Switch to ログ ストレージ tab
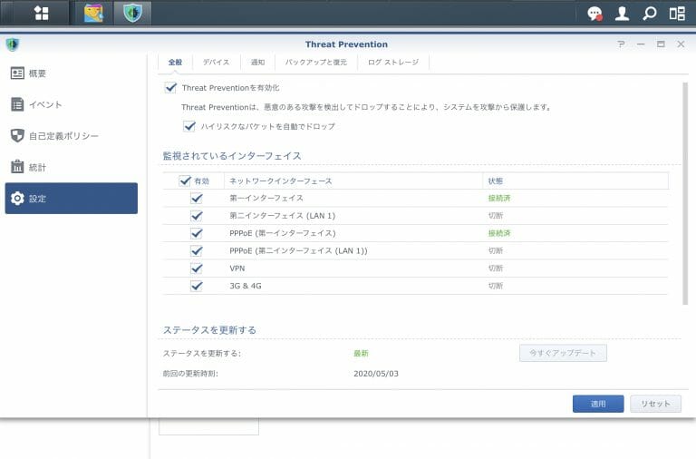The height and width of the screenshot is (459, 696). point(393,63)
